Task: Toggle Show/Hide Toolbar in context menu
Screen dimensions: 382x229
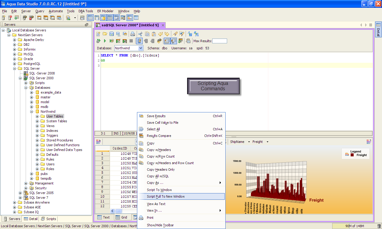Action: pos(160,225)
